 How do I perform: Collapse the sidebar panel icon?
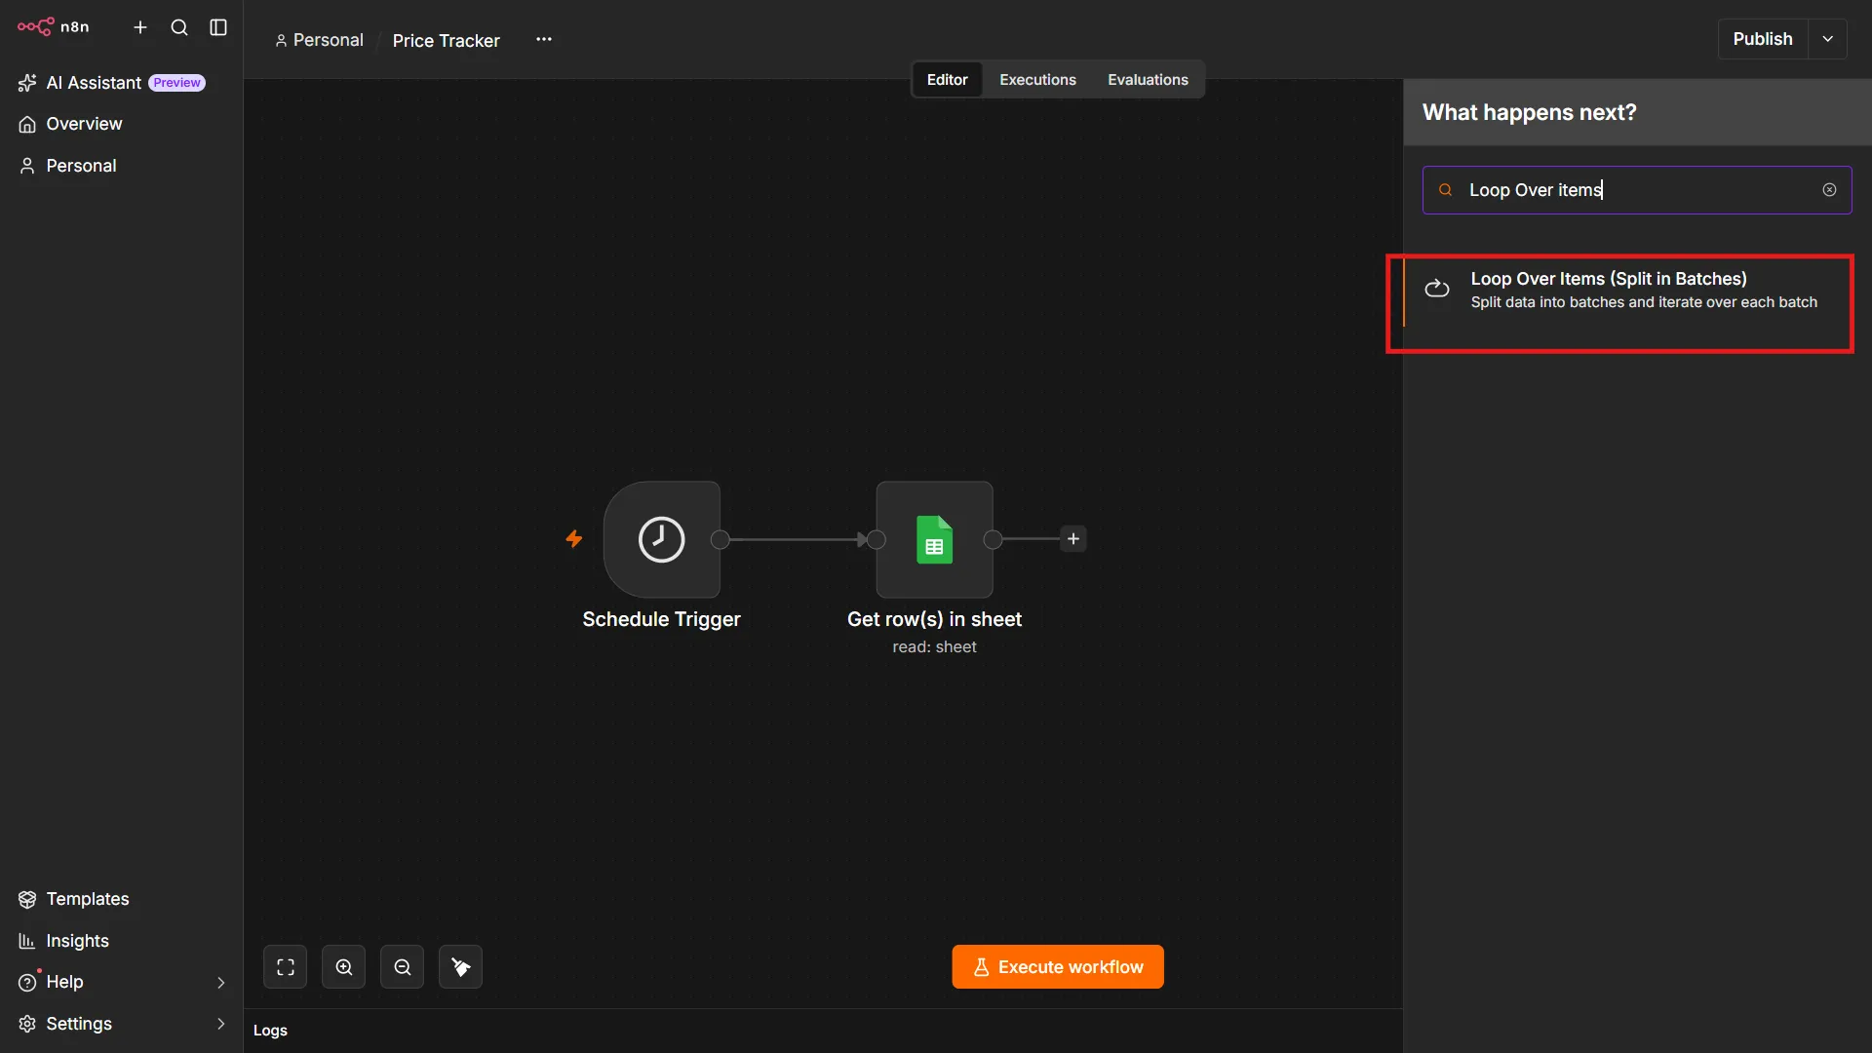point(218,27)
